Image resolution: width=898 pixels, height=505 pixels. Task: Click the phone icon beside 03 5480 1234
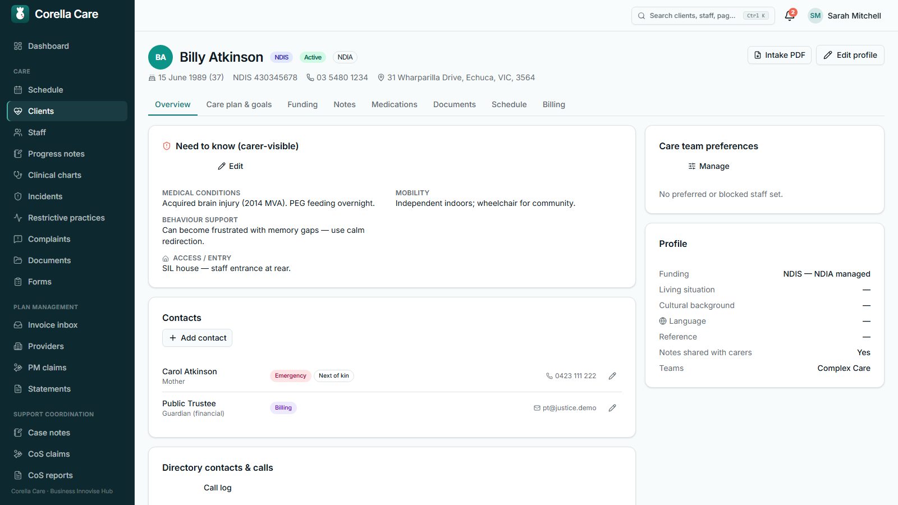(310, 77)
